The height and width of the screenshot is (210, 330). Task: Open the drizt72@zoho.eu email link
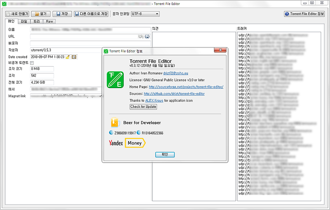point(176,73)
